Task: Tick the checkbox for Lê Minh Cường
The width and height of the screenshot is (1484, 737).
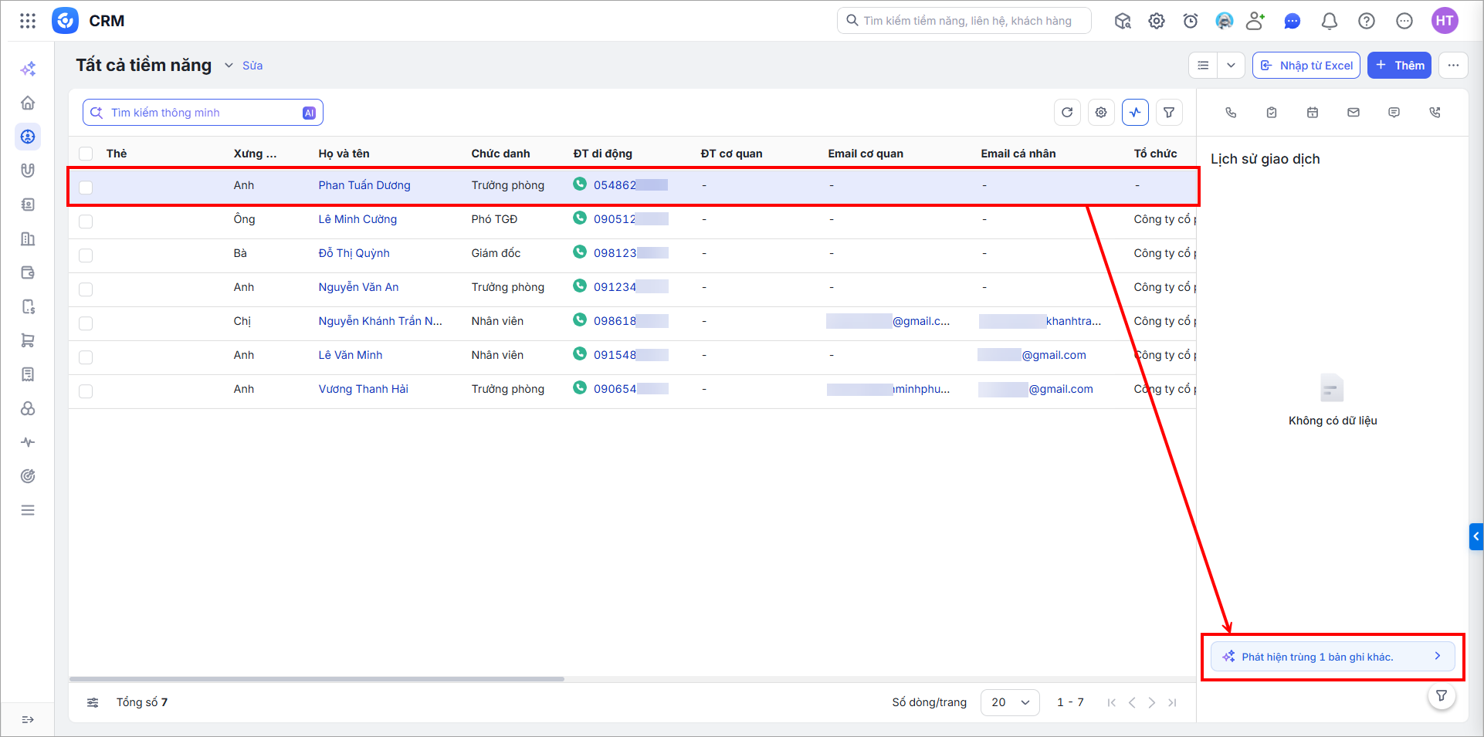Action: tap(86, 221)
